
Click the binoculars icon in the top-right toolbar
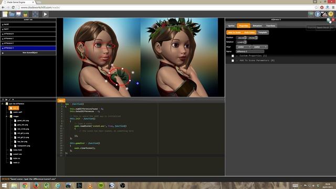[x=324, y=14]
